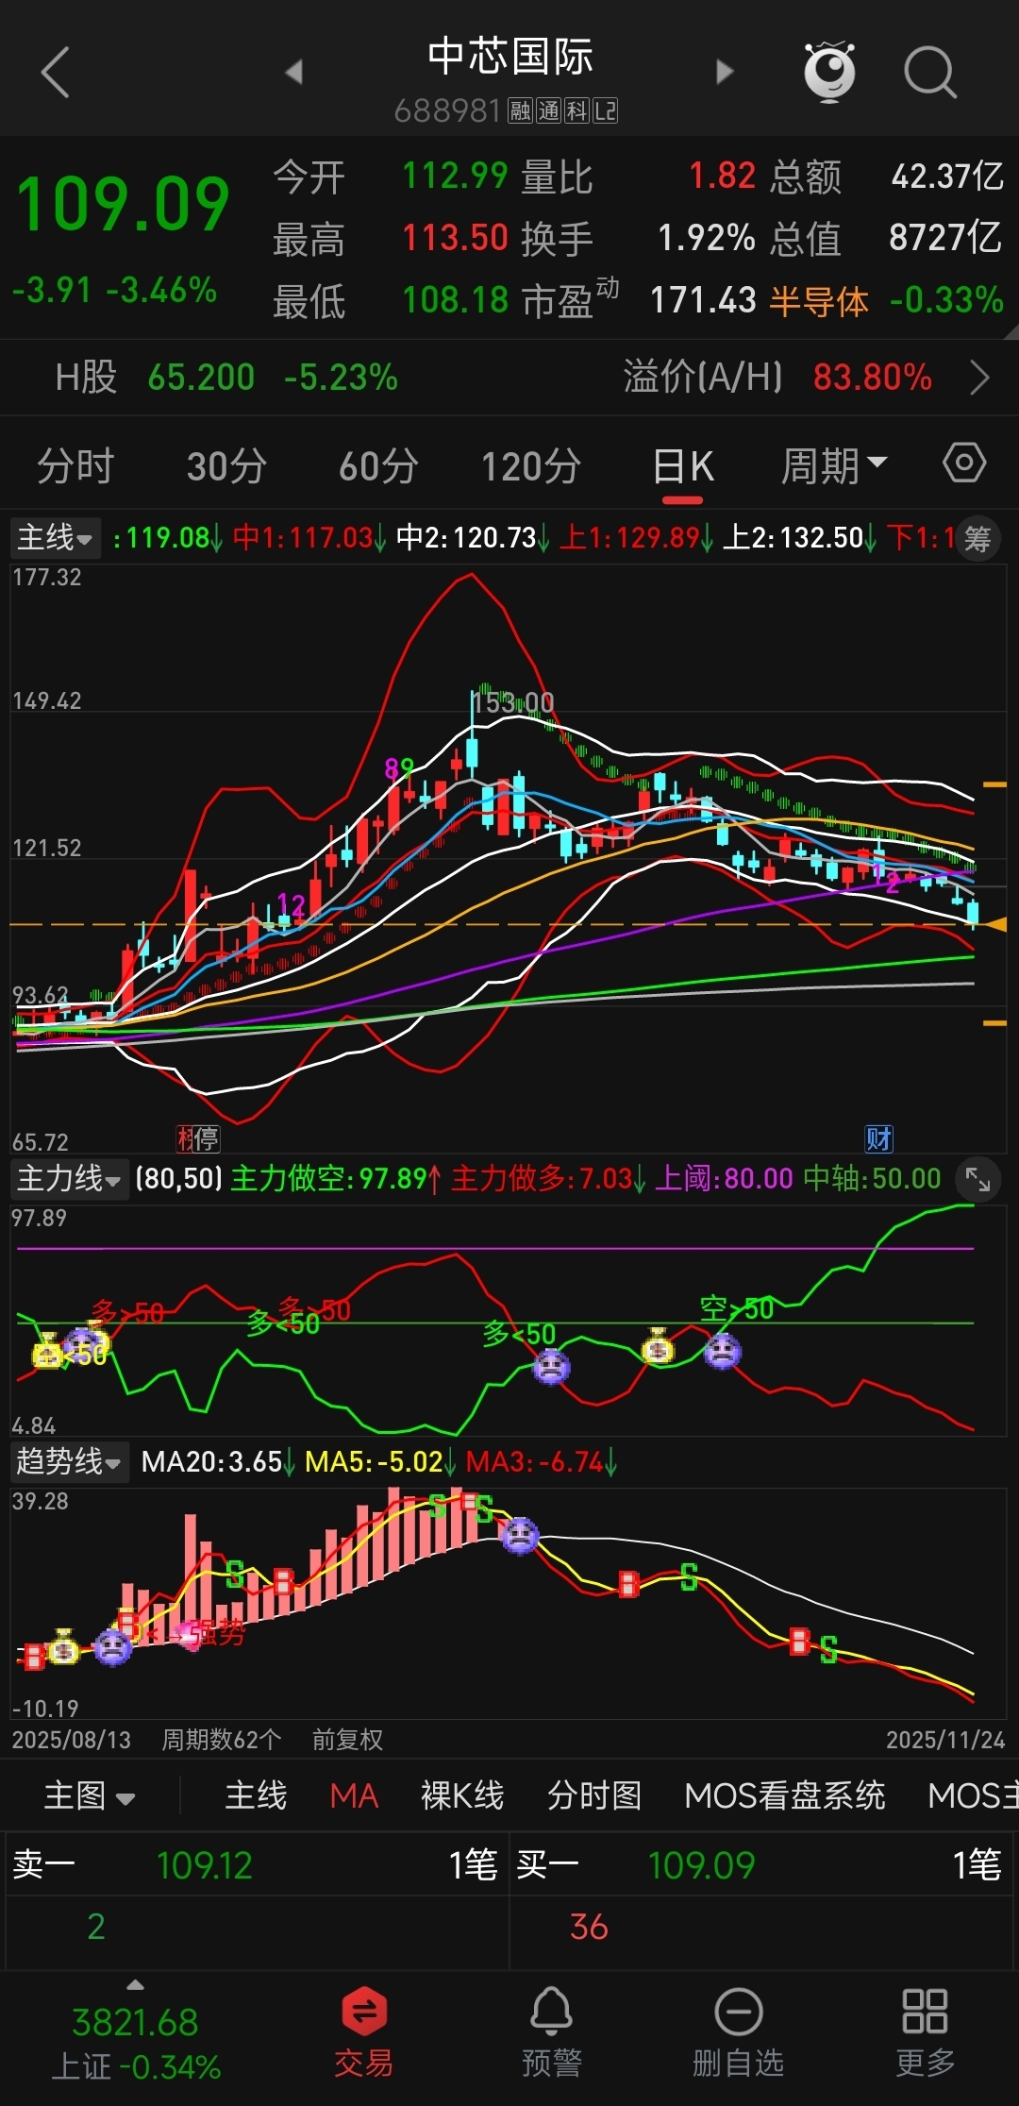Screen dimensions: 1019x2106
Task: Expand the 上证 index bar arrow
Action: pos(135,1984)
